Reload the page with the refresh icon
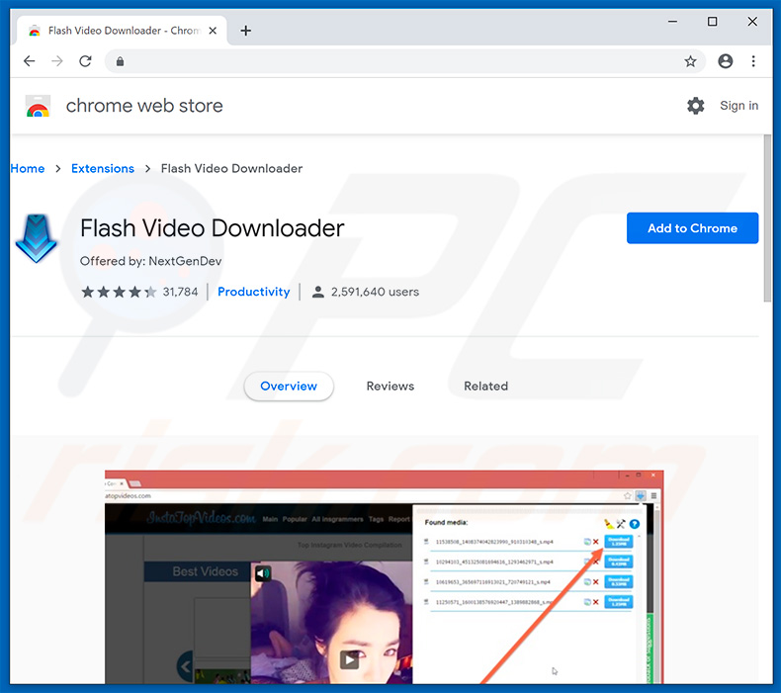Screen dimensions: 781x693 click(x=86, y=61)
